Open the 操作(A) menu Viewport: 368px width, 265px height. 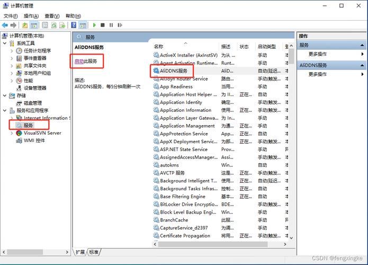31,16
